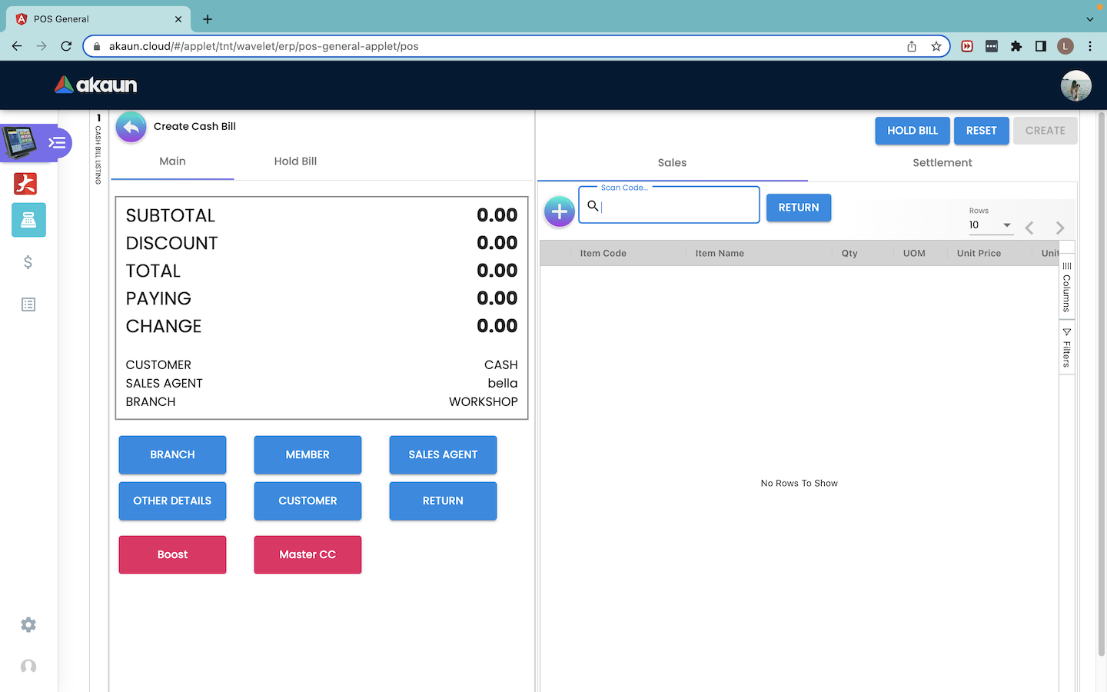The image size is (1107, 692).
Task: Click RETURN next to Scan Code field
Action: point(799,208)
